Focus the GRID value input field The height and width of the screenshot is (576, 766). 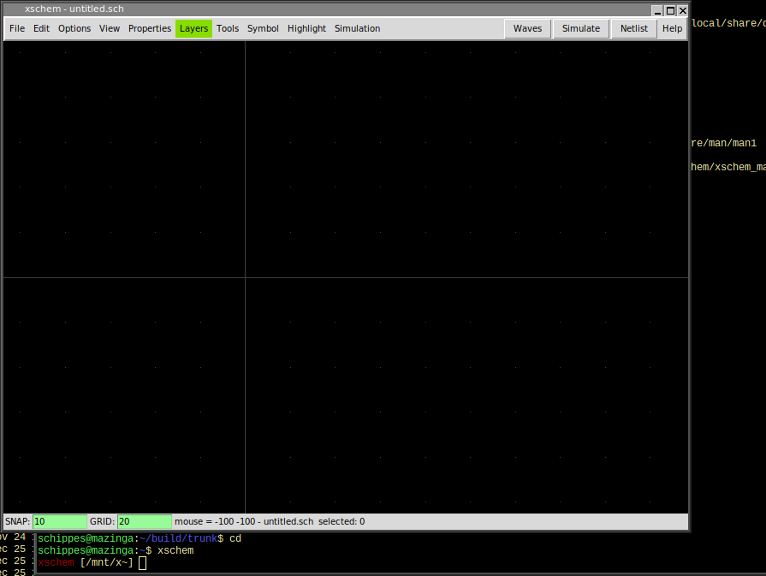(144, 521)
